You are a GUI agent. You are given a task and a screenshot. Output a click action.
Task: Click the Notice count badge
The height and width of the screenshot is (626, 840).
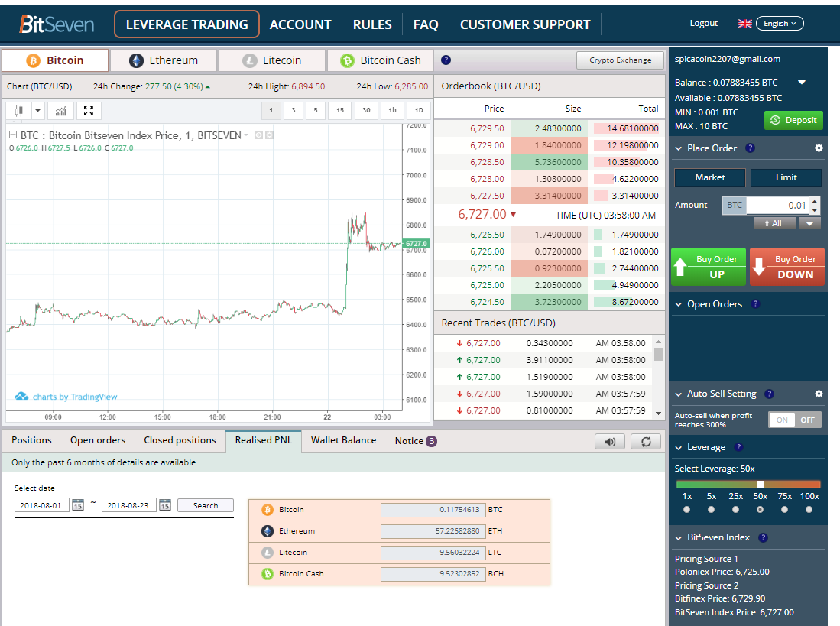431,441
